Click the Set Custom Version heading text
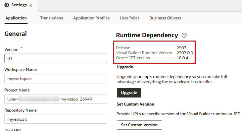The height and width of the screenshot is (131, 242). click(x=135, y=104)
